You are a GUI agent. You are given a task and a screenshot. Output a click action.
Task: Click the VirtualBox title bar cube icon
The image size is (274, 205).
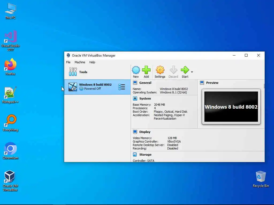point(68,56)
